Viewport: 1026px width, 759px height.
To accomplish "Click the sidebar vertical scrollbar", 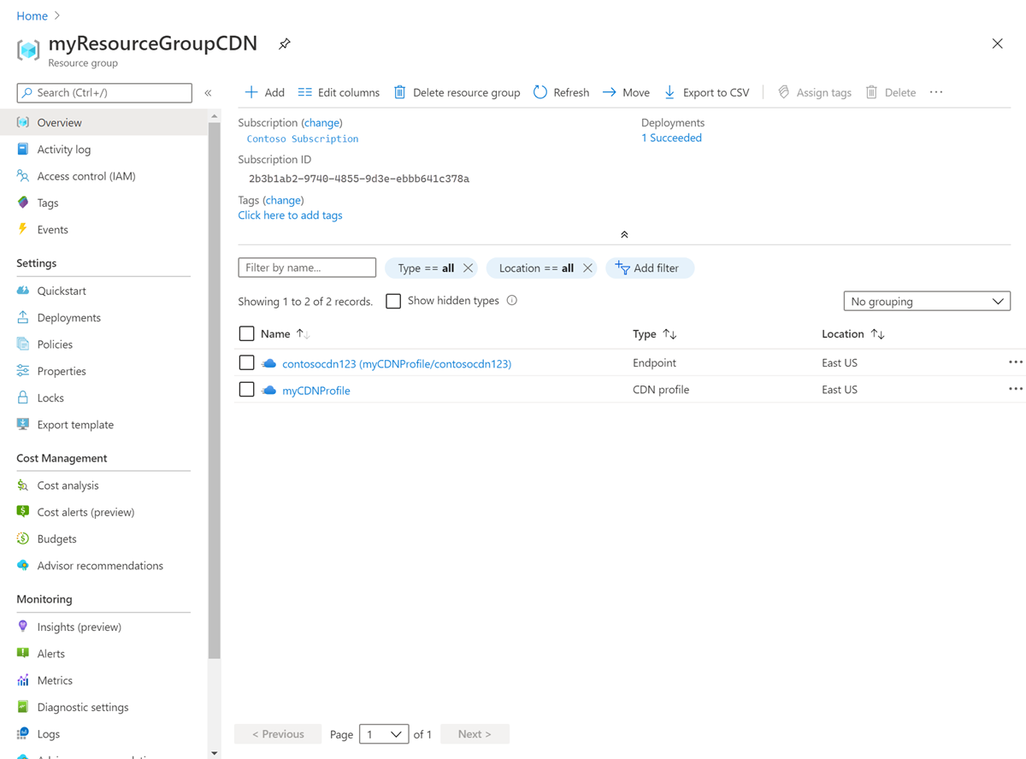I will tap(215, 390).
